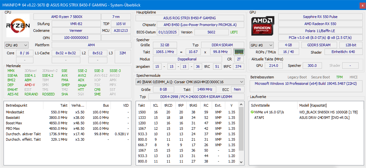Click the Secure Boot label
The height and width of the screenshot is (168, 366).
[x=320, y=77]
